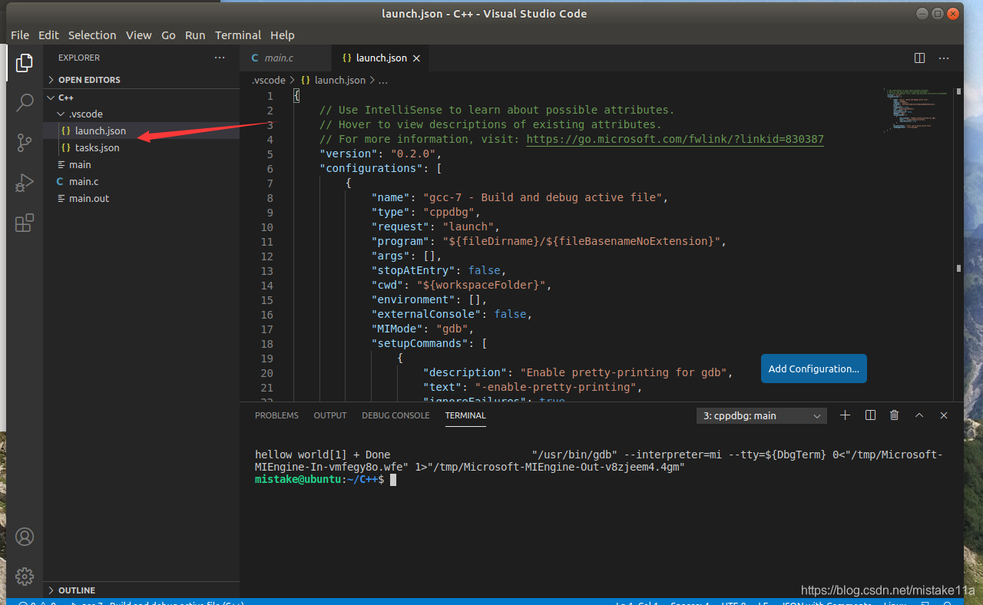Open the Source Control view
The width and height of the screenshot is (983, 605).
click(x=25, y=142)
